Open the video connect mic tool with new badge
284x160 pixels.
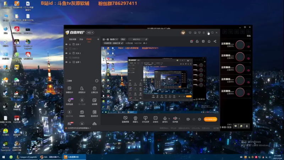tap(69, 102)
